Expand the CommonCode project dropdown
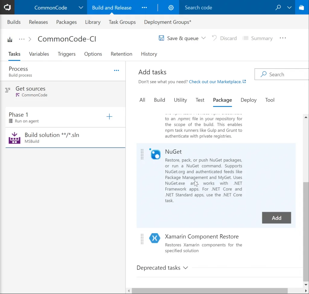This screenshot has width=309, height=294. [x=80, y=8]
